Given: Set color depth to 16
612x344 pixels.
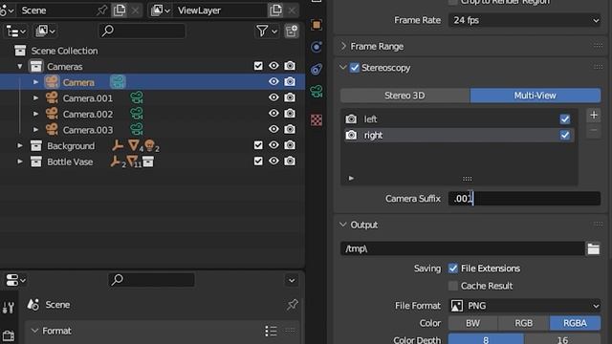Looking at the screenshot, I should [x=562, y=340].
